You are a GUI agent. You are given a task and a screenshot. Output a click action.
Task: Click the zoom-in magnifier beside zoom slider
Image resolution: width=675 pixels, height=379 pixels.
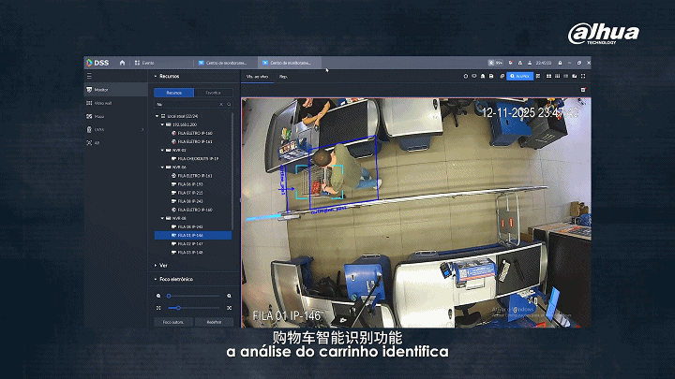tap(229, 296)
